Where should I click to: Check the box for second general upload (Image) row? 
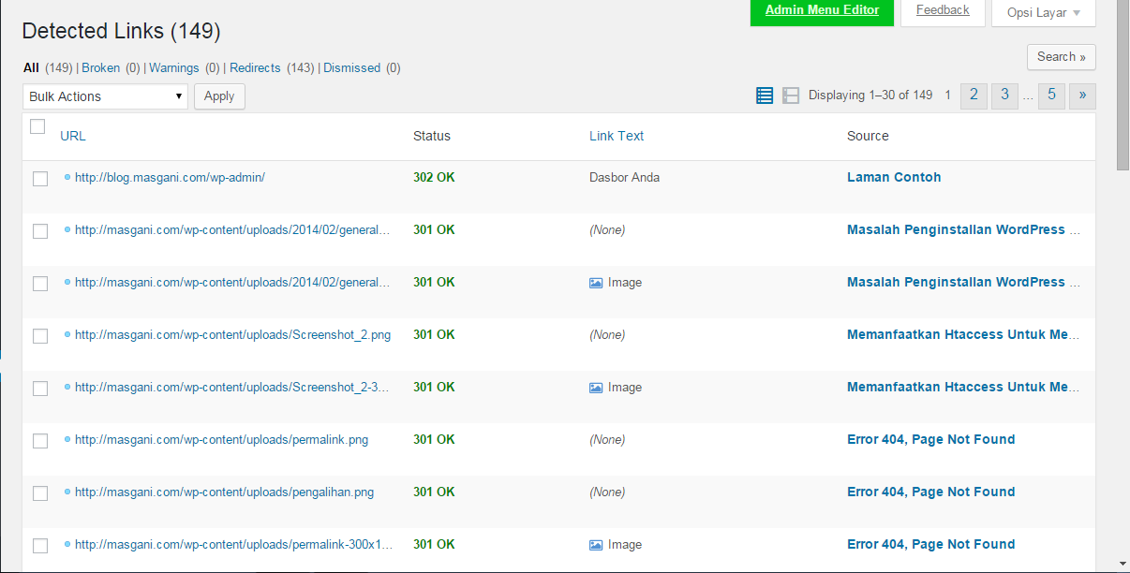(x=40, y=284)
